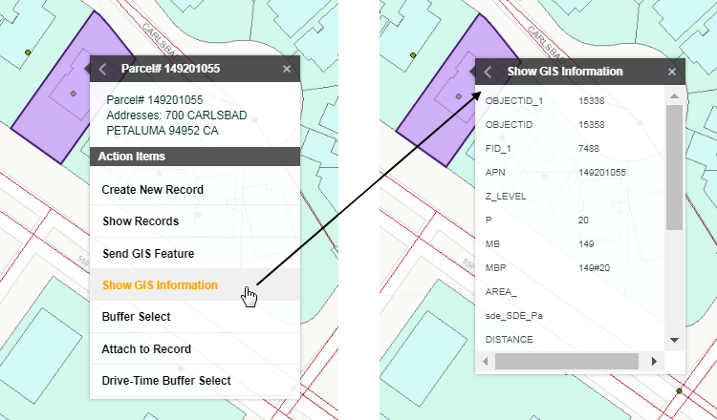This screenshot has width=717, height=420.
Task: Click the APN value 149201055 row
Action: (601, 172)
